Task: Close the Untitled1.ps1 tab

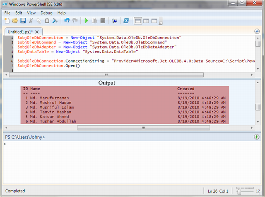Action: point(37,32)
